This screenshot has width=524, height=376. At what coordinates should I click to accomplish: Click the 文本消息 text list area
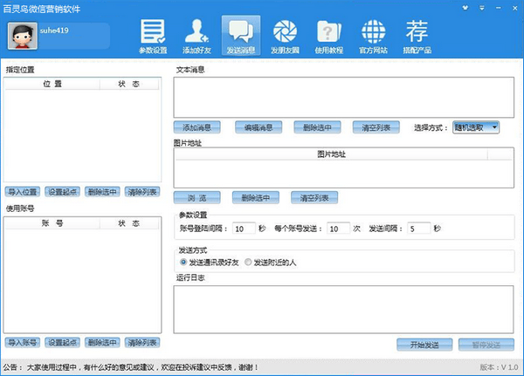(x=343, y=96)
